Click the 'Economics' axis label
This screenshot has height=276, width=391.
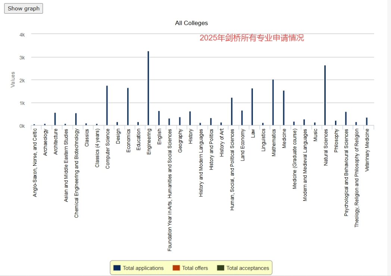[128, 141]
